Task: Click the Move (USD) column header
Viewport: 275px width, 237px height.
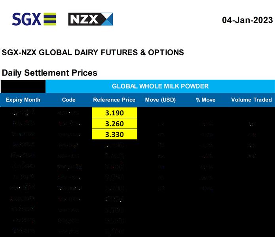Action: click(160, 100)
